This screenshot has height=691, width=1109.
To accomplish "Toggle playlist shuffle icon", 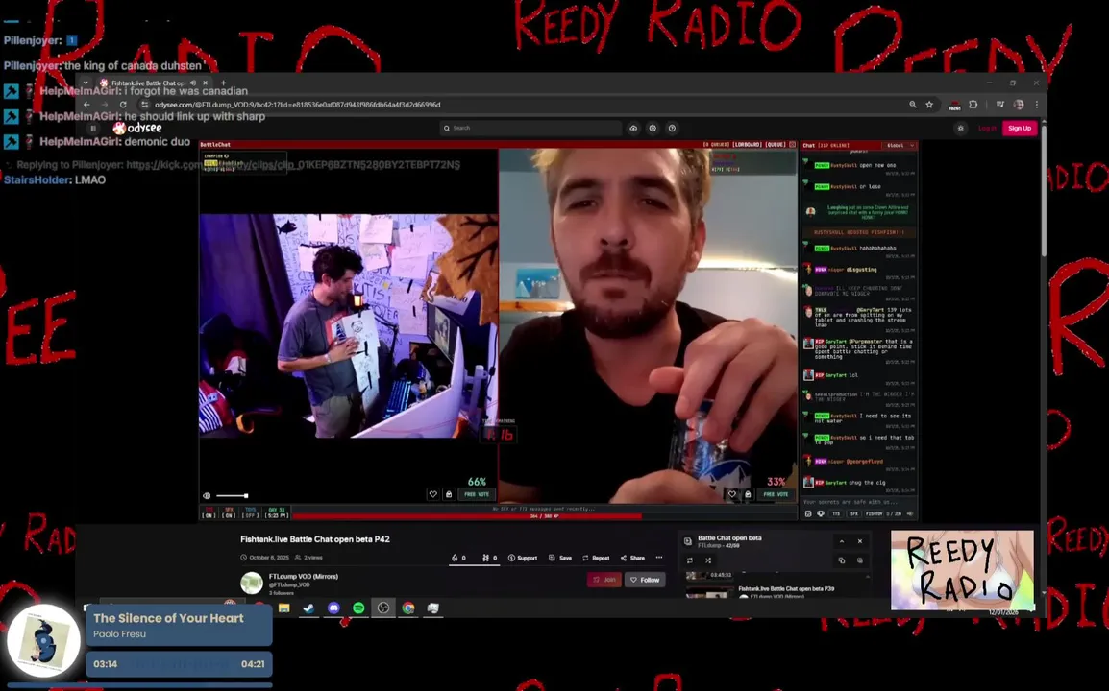I will tap(708, 560).
